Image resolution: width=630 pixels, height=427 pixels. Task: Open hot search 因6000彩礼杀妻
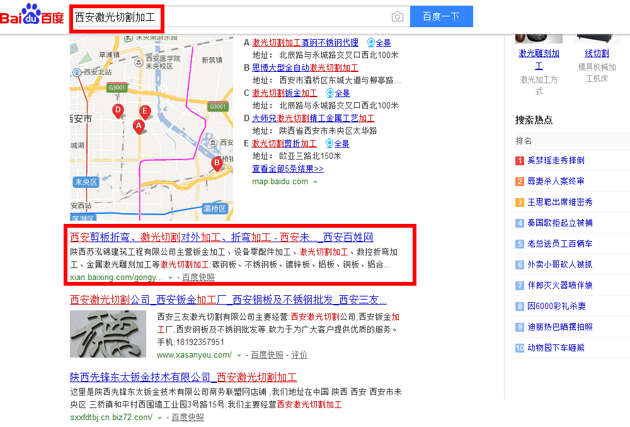point(556,307)
